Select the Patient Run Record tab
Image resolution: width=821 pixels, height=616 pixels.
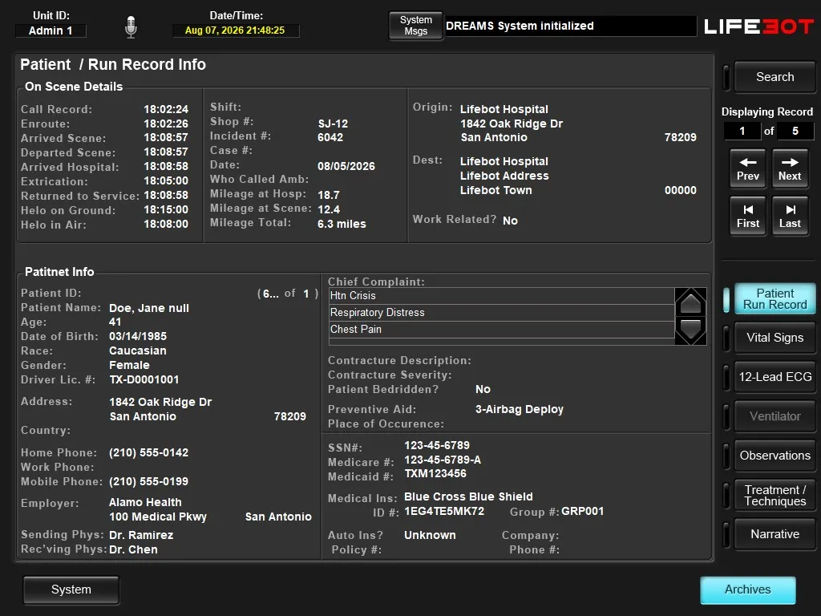pyautogui.click(x=775, y=299)
